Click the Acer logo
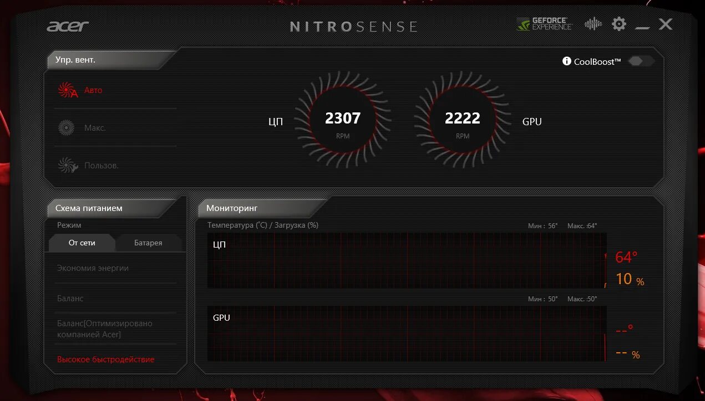The height and width of the screenshot is (401, 705). tap(67, 26)
